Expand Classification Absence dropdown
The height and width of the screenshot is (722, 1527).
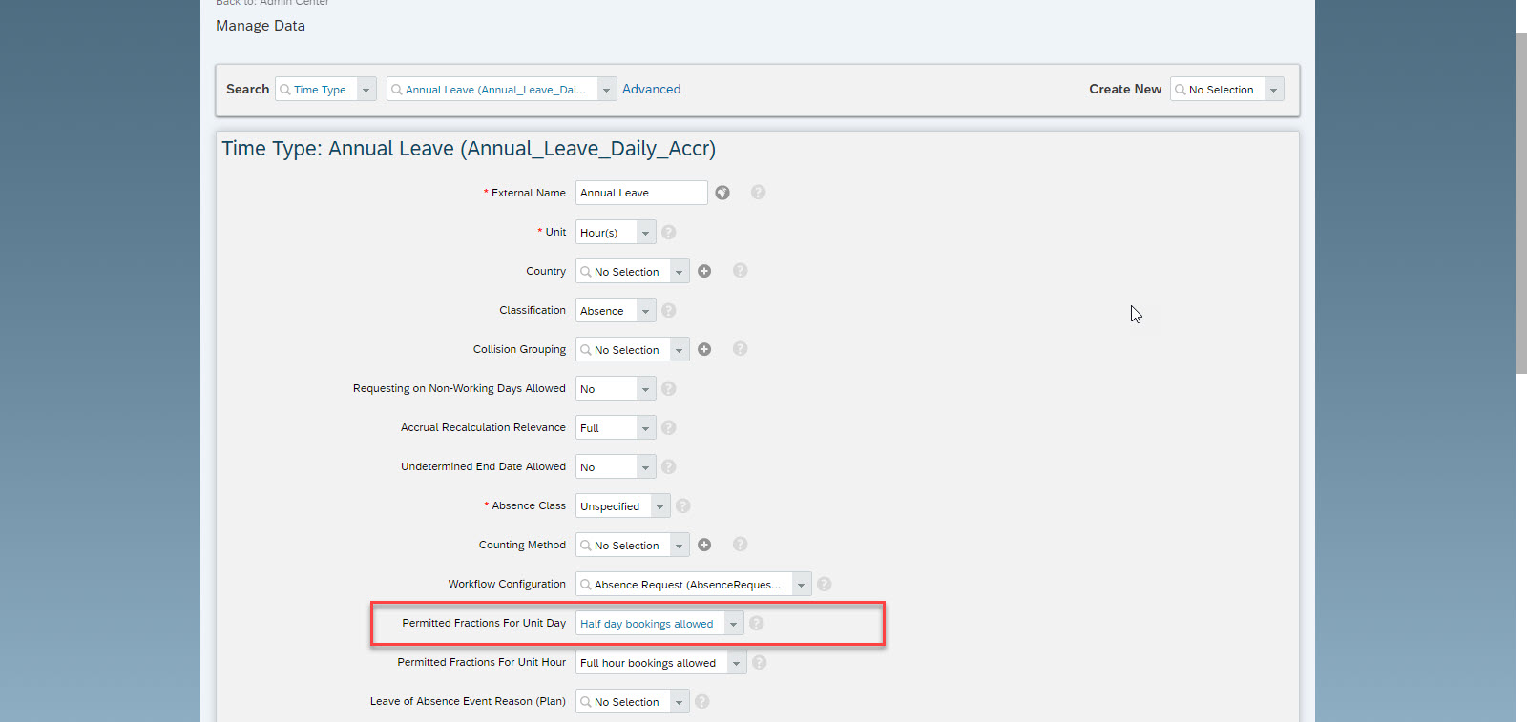coord(646,311)
